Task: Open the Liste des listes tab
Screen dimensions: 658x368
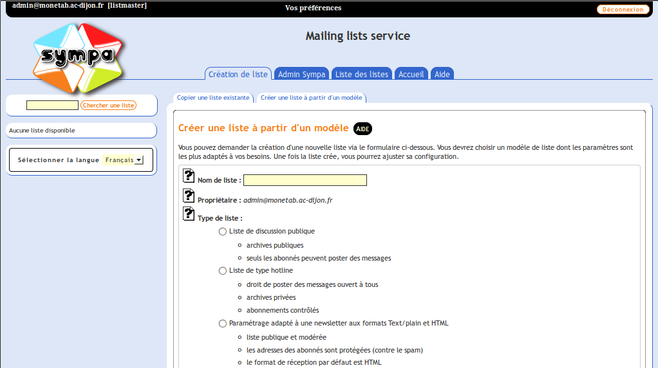Action: 362,74
